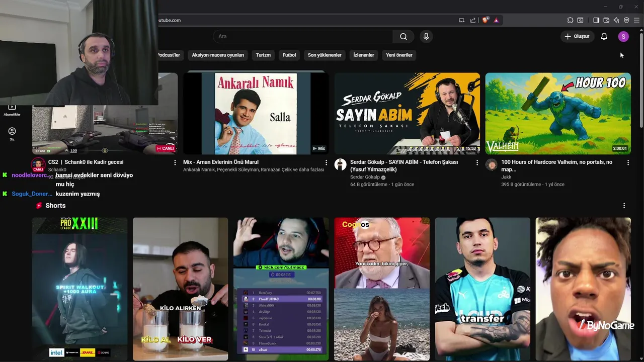Open Serdar Gökalp SAYIN ABİM title link

pyautogui.click(x=404, y=166)
